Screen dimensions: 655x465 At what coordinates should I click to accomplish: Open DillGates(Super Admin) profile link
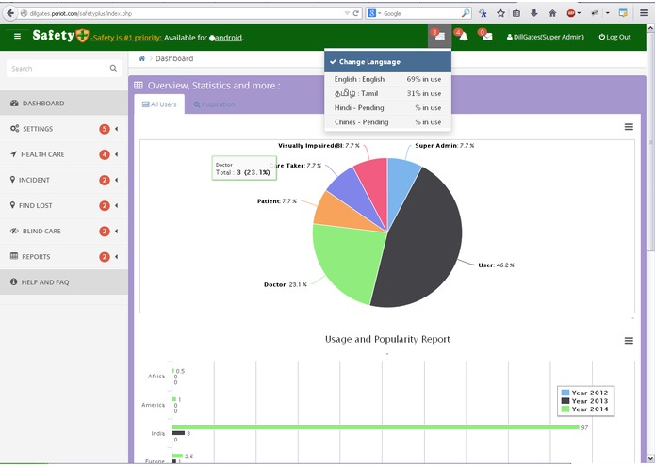click(545, 37)
